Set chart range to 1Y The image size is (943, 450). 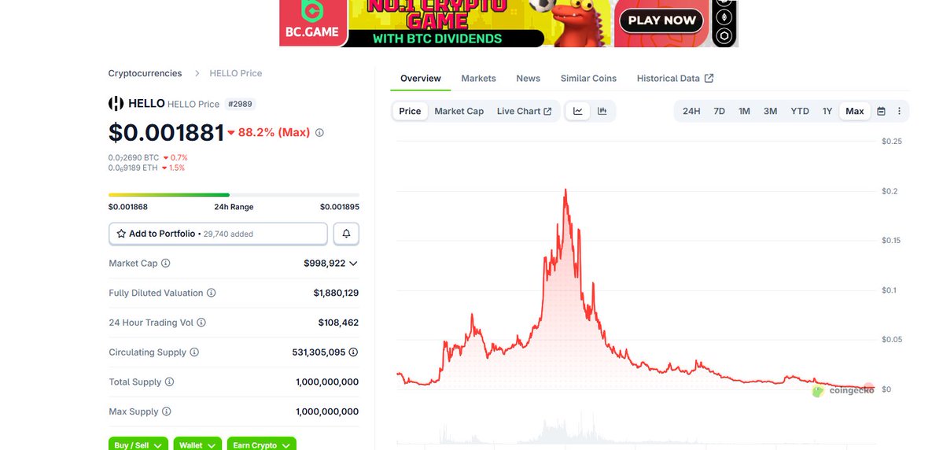[x=827, y=111]
